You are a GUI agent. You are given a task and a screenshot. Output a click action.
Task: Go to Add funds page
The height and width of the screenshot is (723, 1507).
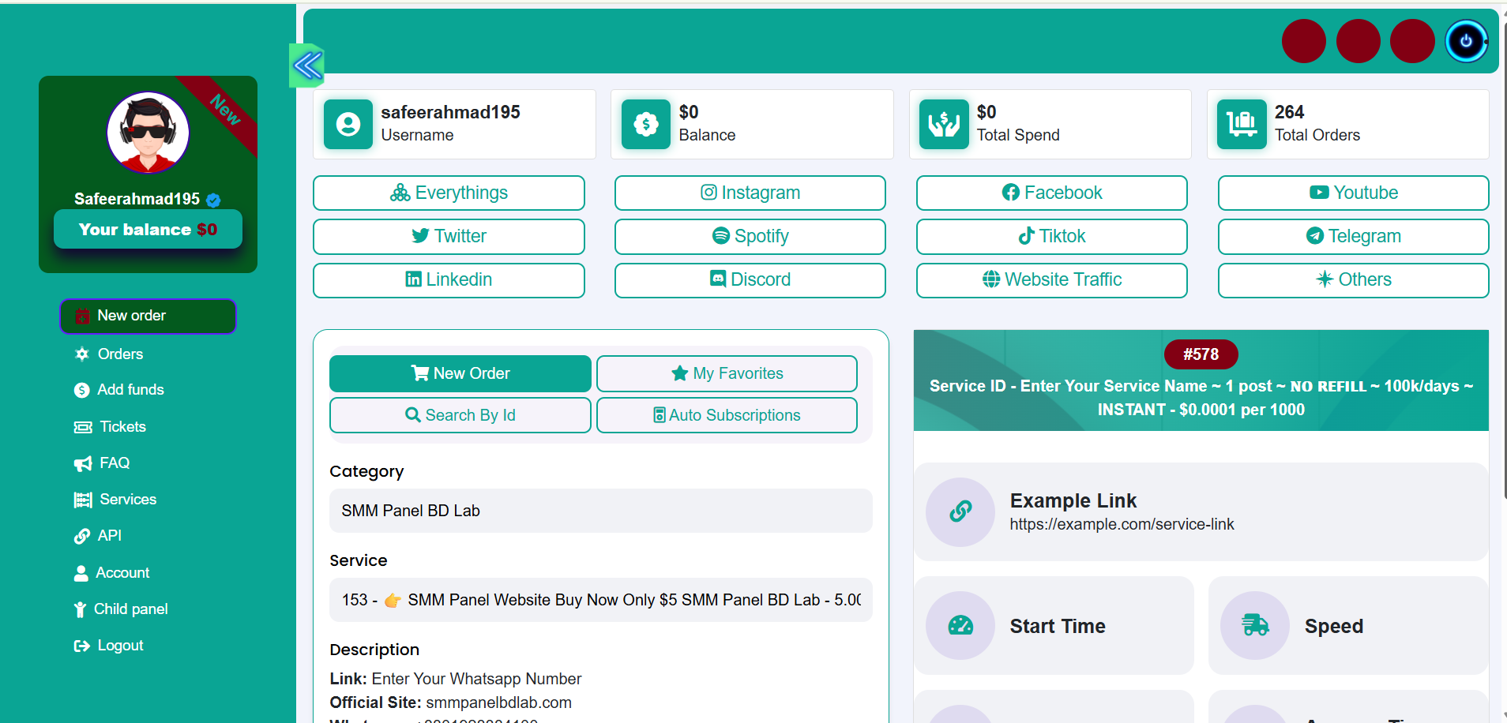(119, 390)
